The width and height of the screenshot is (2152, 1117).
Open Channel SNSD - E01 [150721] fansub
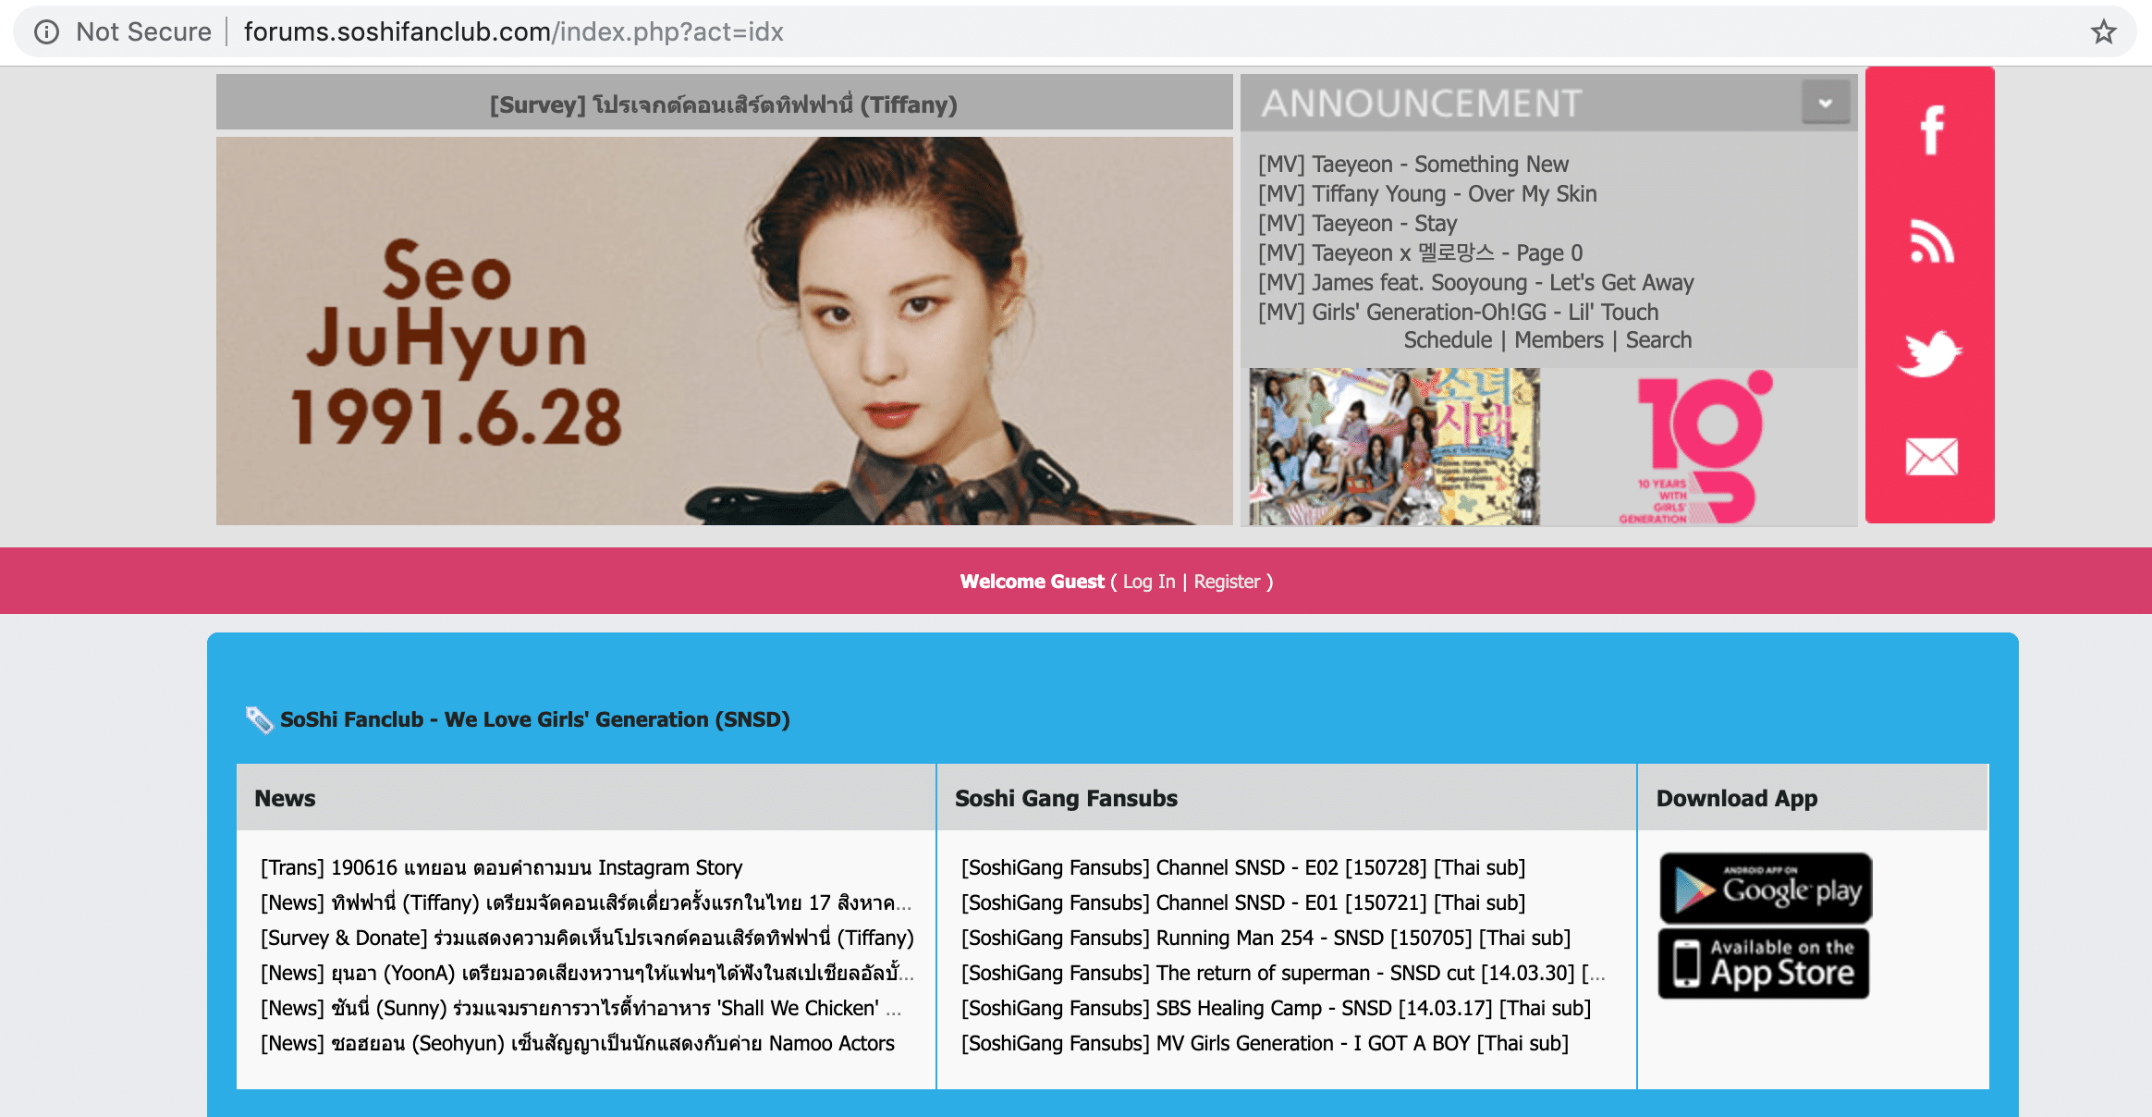point(1243,902)
